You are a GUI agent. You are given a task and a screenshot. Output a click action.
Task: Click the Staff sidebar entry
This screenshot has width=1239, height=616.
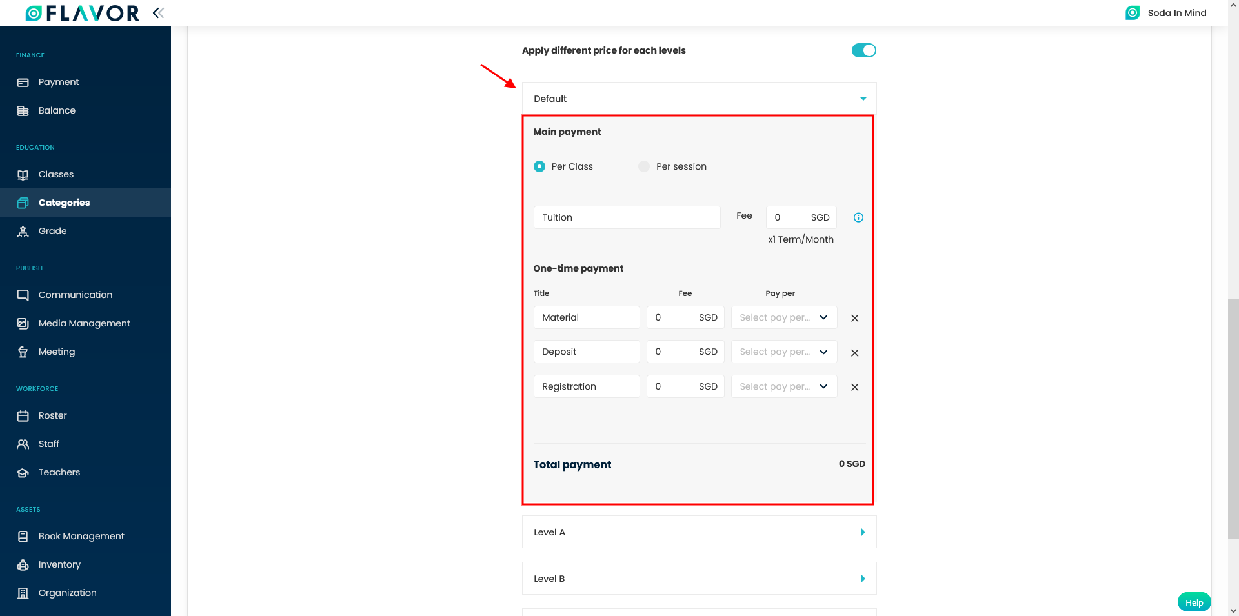pyautogui.click(x=85, y=444)
